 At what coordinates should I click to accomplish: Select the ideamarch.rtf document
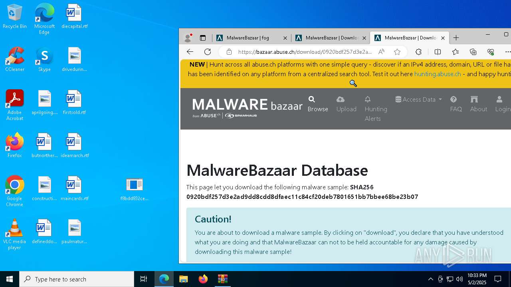[x=74, y=146]
